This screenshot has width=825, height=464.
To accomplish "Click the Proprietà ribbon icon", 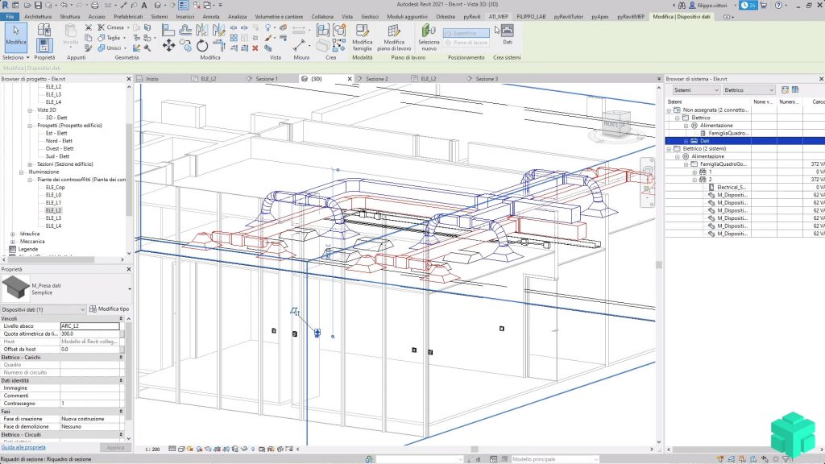I will (x=45, y=45).
